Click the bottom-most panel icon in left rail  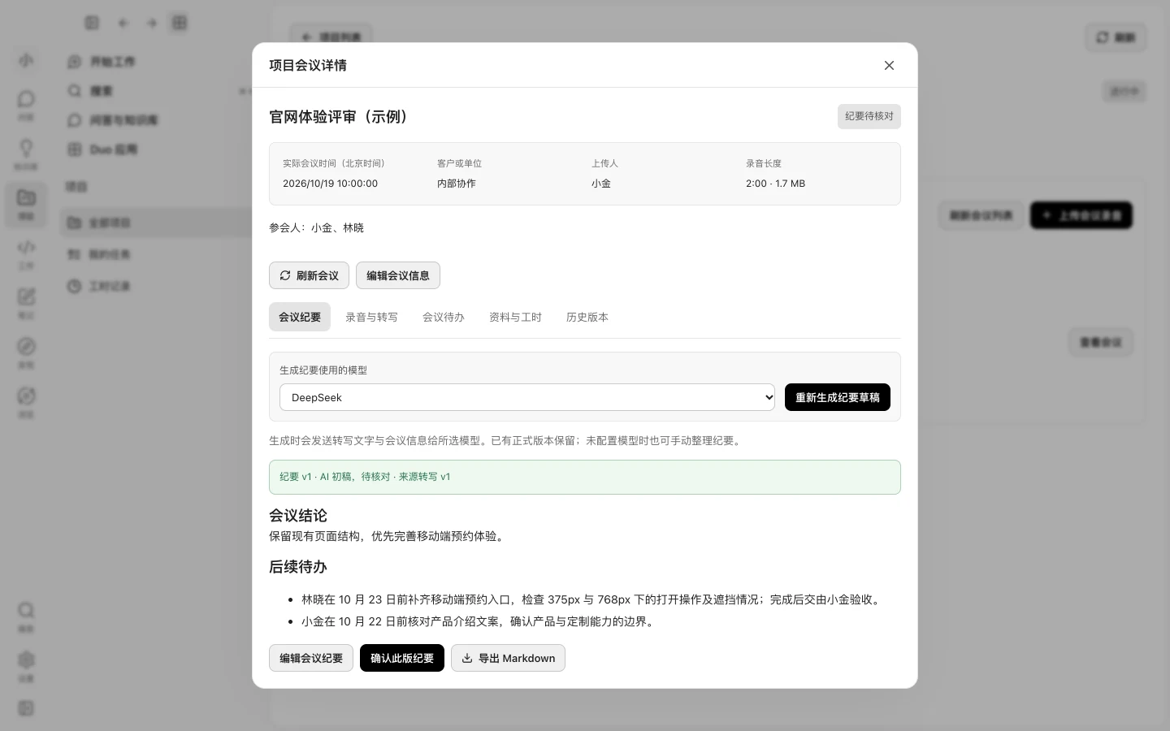pyautogui.click(x=26, y=708)
